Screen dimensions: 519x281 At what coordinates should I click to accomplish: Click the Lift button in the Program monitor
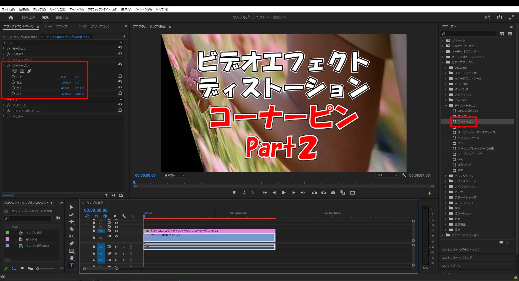[x=314, y=193]
